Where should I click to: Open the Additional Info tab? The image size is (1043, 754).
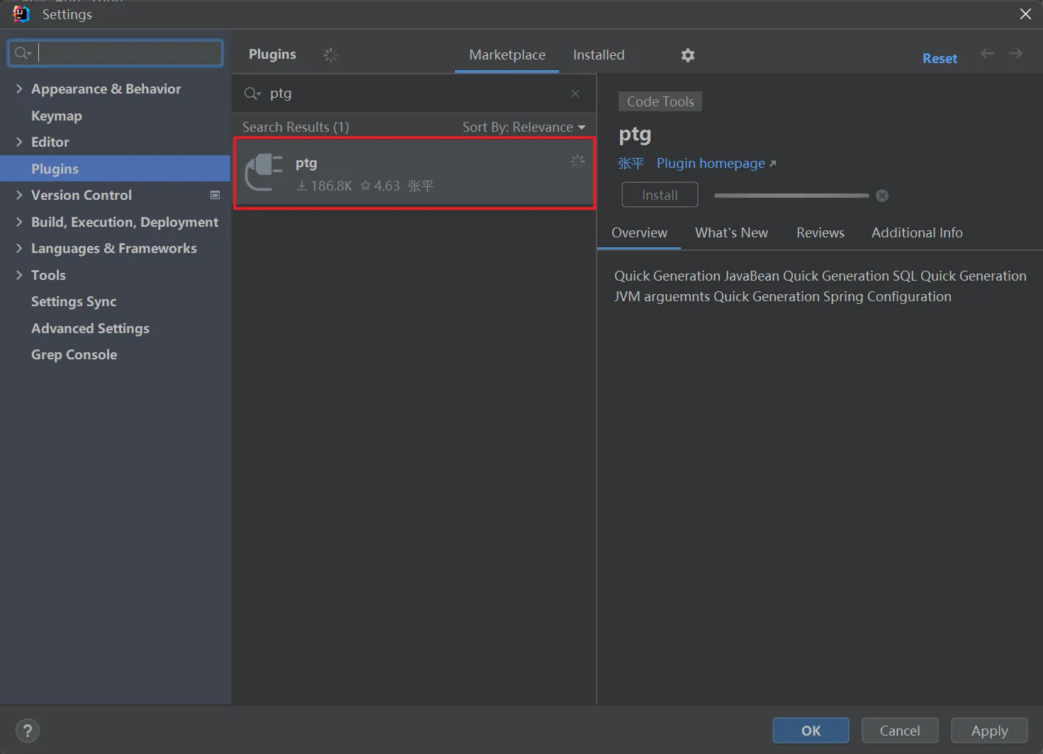click(917, 232)
